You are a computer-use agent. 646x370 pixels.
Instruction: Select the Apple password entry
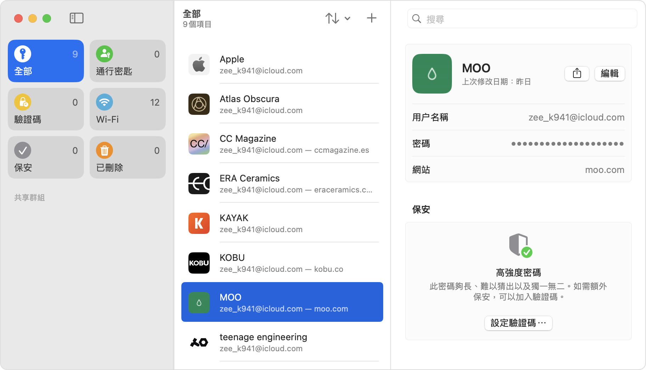point(282,65)
